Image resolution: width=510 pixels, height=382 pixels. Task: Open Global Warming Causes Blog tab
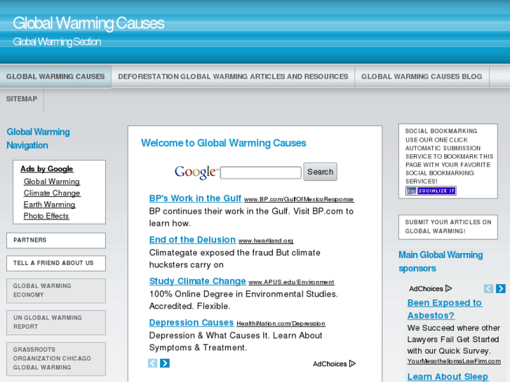[422, 76]
